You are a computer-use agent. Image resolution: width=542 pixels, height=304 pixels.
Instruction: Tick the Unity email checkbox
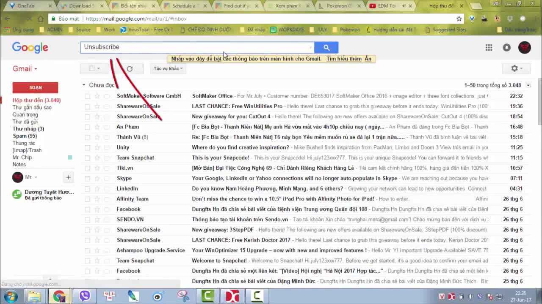[x=87, y=148]
